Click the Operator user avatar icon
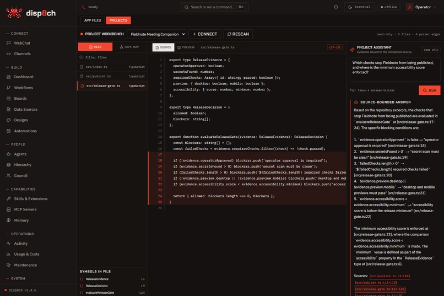This screenshot has height=296, width=444. click(409, 7)
